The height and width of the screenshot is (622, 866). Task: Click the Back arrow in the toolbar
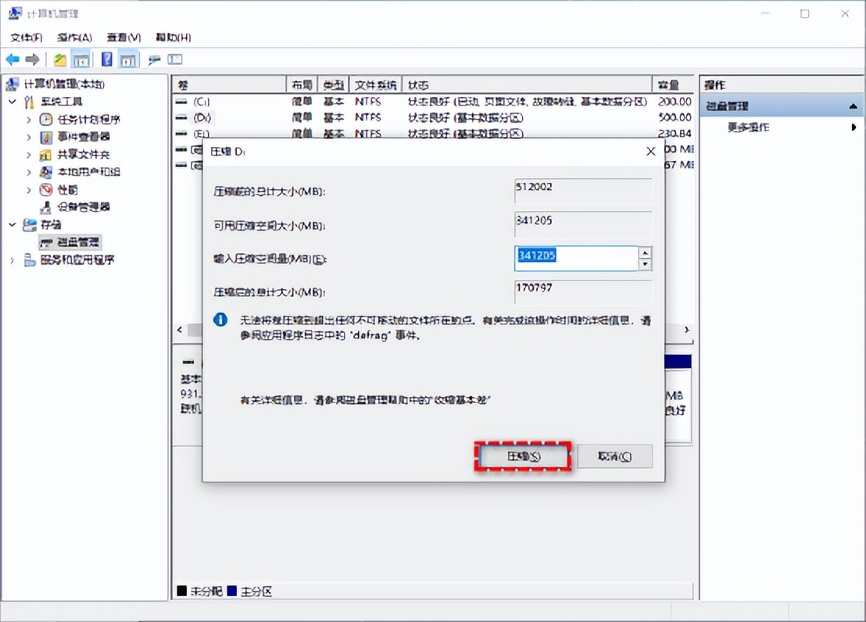pyautogui.click(x=13, y=59)
